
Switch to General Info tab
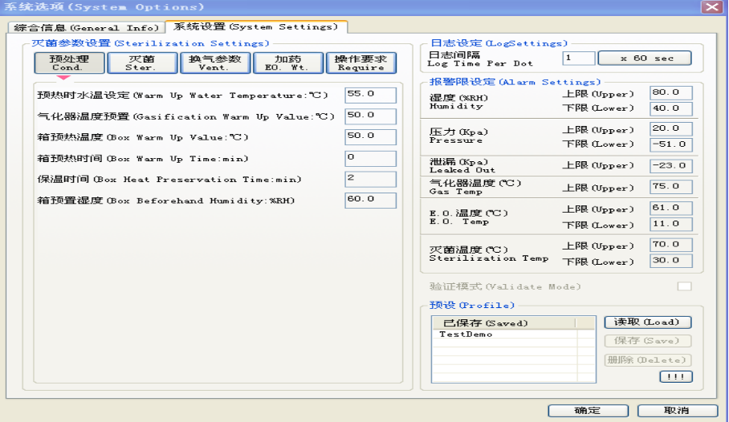[84, 27]
